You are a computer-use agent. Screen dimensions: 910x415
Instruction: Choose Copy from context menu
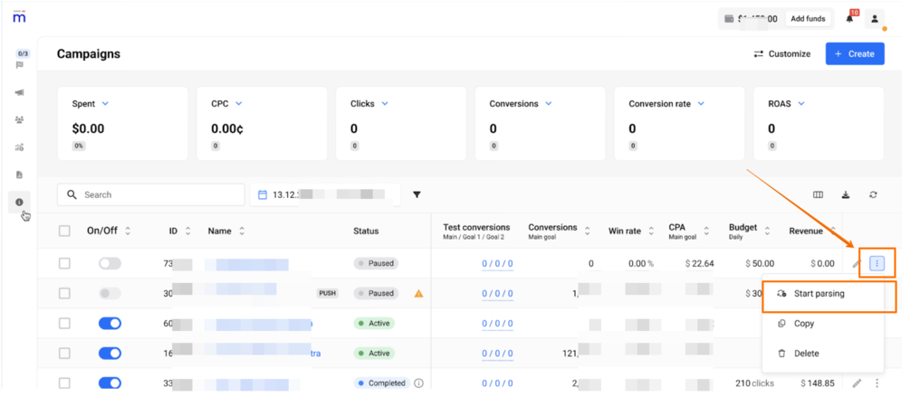tap(822, 324)
